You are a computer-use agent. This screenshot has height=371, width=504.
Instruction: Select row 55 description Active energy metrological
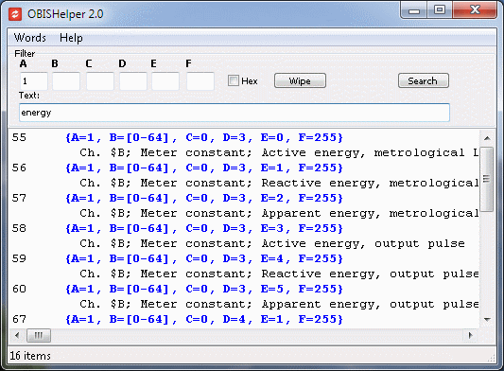(279, 152)
